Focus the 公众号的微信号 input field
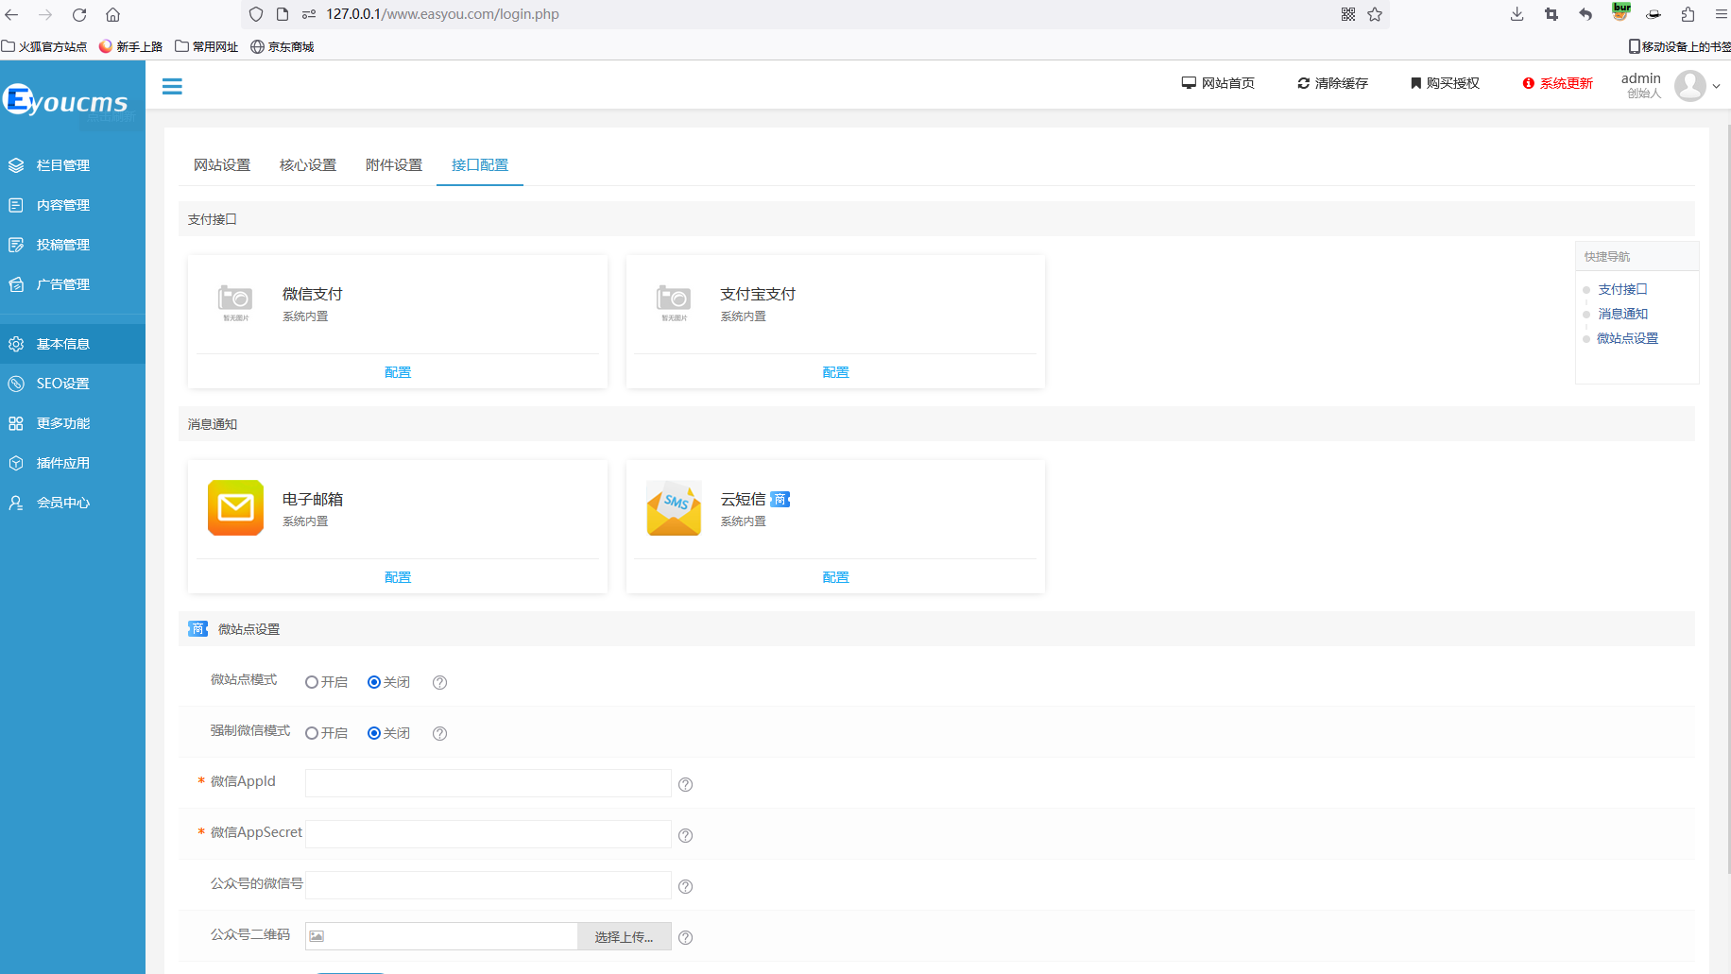1731x974 pixels. point(488,885)
